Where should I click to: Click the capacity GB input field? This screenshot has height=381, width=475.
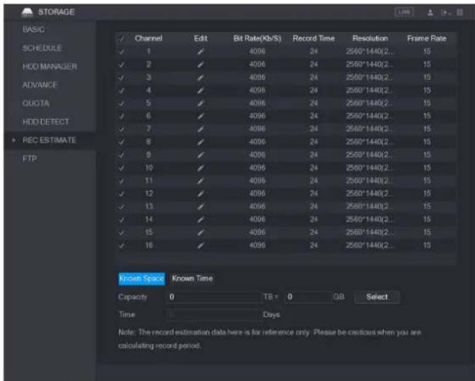click(308, 297)
